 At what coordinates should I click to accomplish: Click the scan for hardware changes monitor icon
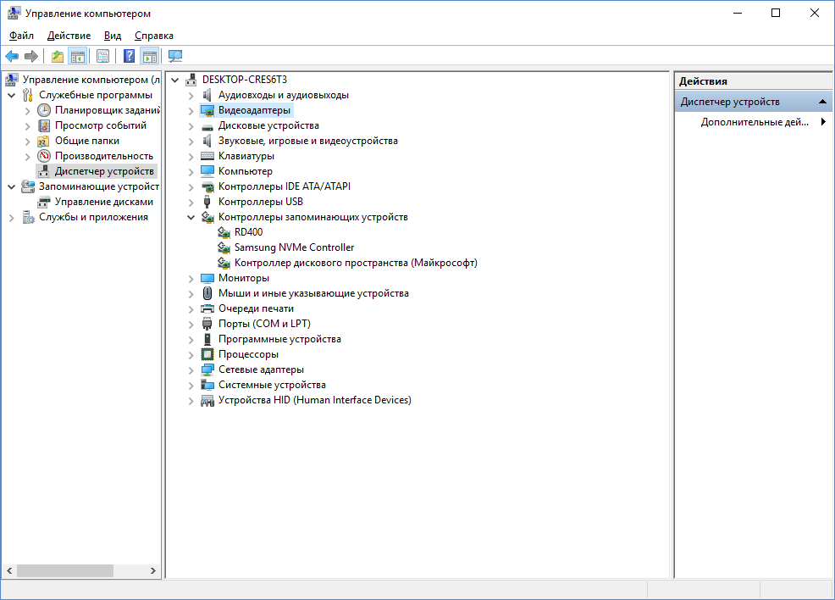click(175, 56)
